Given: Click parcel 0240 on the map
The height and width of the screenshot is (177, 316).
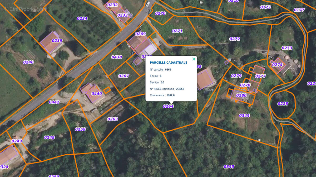Looking at the screenshot, I should (28, 62).
